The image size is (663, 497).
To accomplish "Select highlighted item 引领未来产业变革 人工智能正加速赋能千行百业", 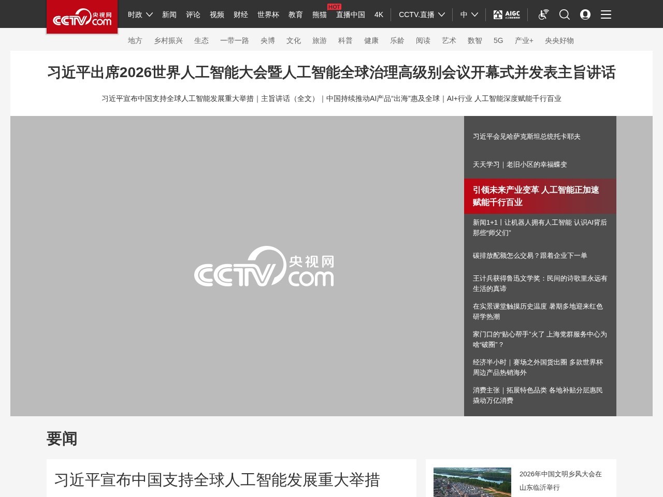I will [540, 196].
